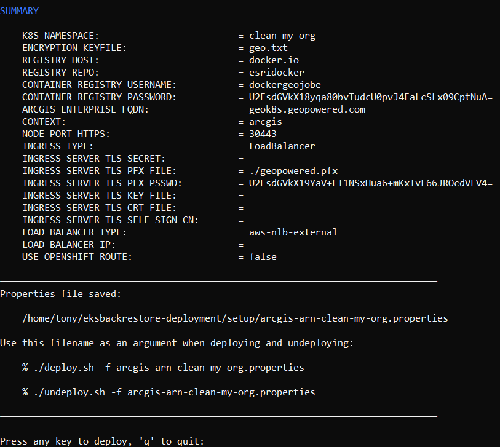The height and width of the screenshot is (447, 500).
Task: Click the 'Properties file saved:' line
Action: click(x=61, y=294)
